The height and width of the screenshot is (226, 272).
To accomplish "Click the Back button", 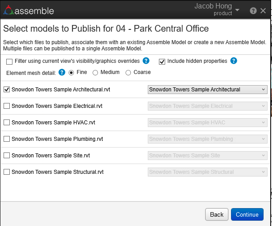I will tap(217, 214).
